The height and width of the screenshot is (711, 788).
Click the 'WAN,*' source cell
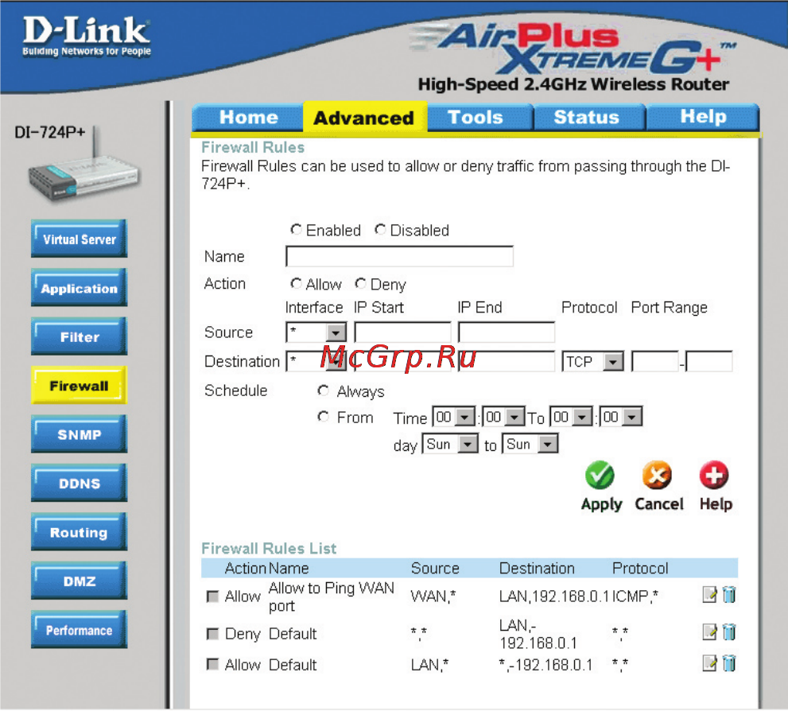tap(433, 596)
